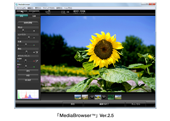The width and height of the screenshot is (170, 121).
Task: Open the 編集(E) menu
Action: tap(30, 8)
